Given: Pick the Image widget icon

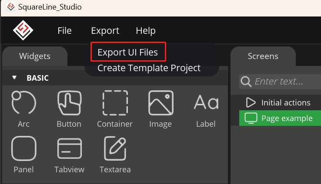Looking at the screenshot, I should coord(160,103).
